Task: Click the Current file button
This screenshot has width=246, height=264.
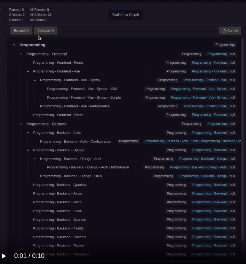Action: (x=230, y=31)
